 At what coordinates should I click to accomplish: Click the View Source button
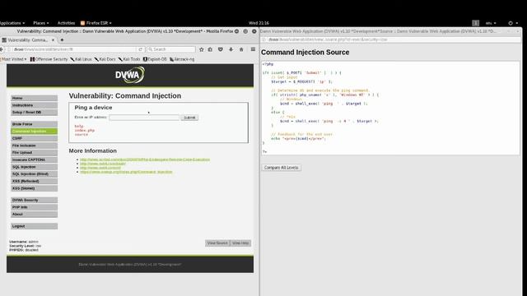[x=217, y=243]
